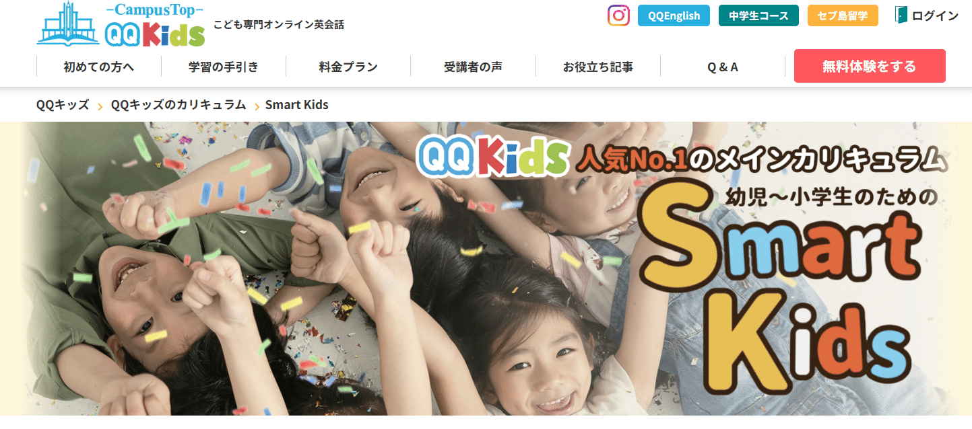
Task: Click the first breadcrumb chevron arrow
Action: click(100, 106)
